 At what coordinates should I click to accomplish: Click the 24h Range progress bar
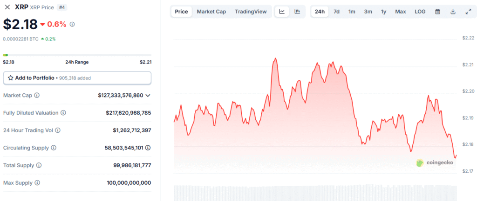coord(77,55)
